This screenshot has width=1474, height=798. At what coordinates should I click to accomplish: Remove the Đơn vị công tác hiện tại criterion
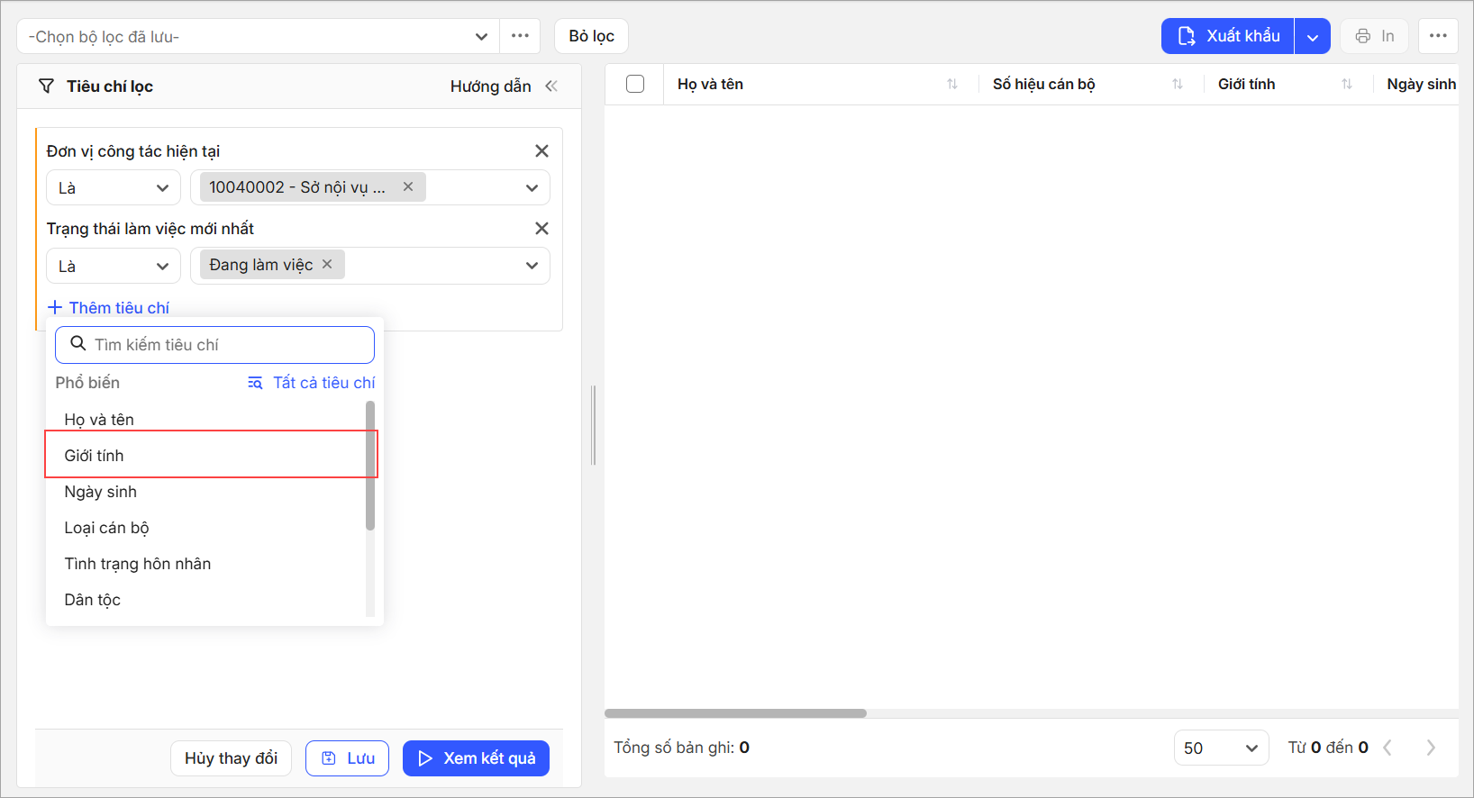[x=541, y=151]
